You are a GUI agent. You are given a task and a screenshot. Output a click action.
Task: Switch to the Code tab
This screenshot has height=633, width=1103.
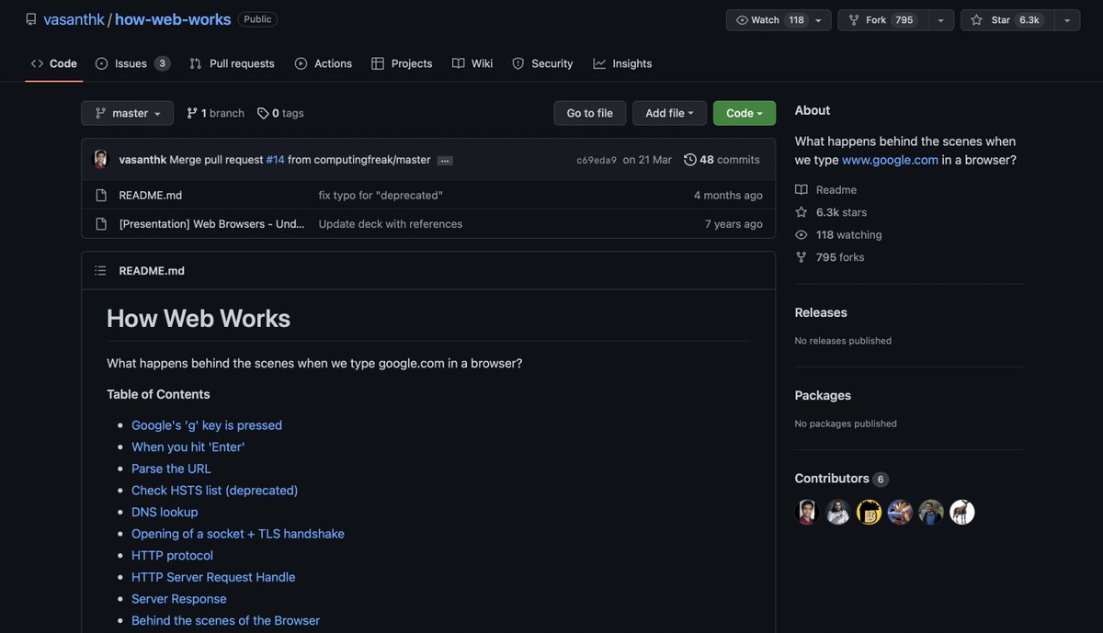pyautogui.click(x=54, y=63)
